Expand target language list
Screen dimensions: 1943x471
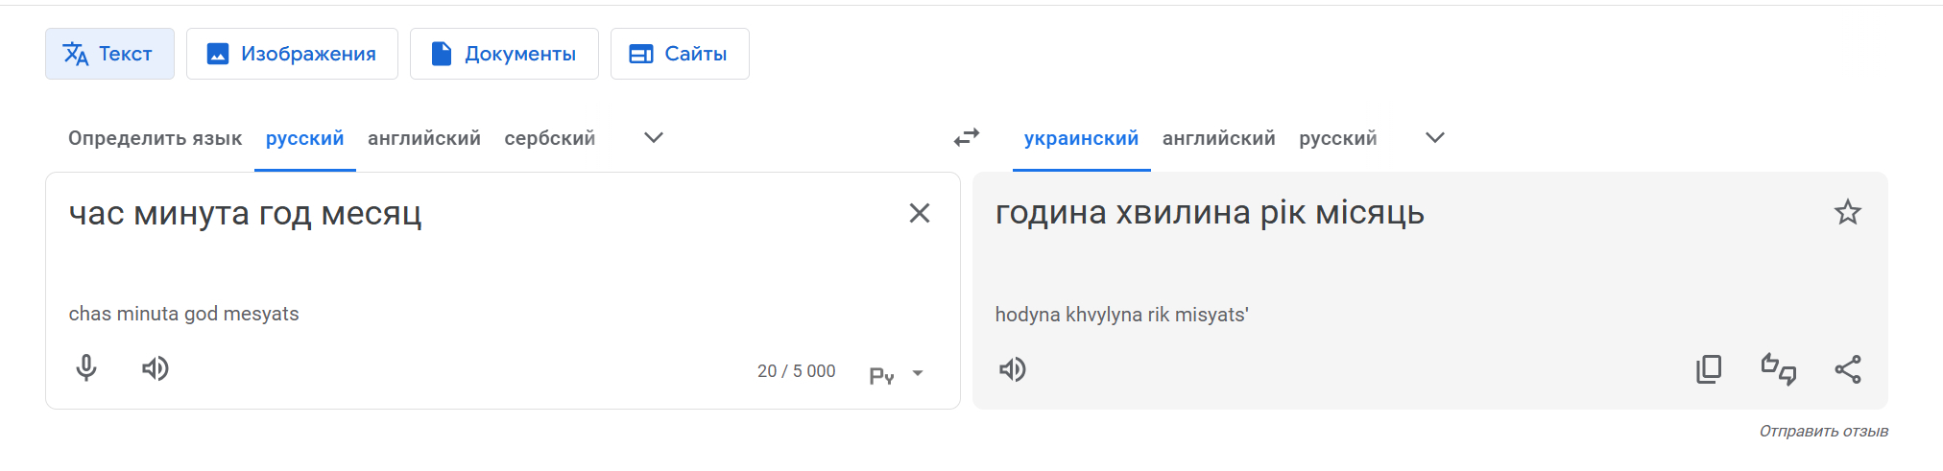point(1435,138)
